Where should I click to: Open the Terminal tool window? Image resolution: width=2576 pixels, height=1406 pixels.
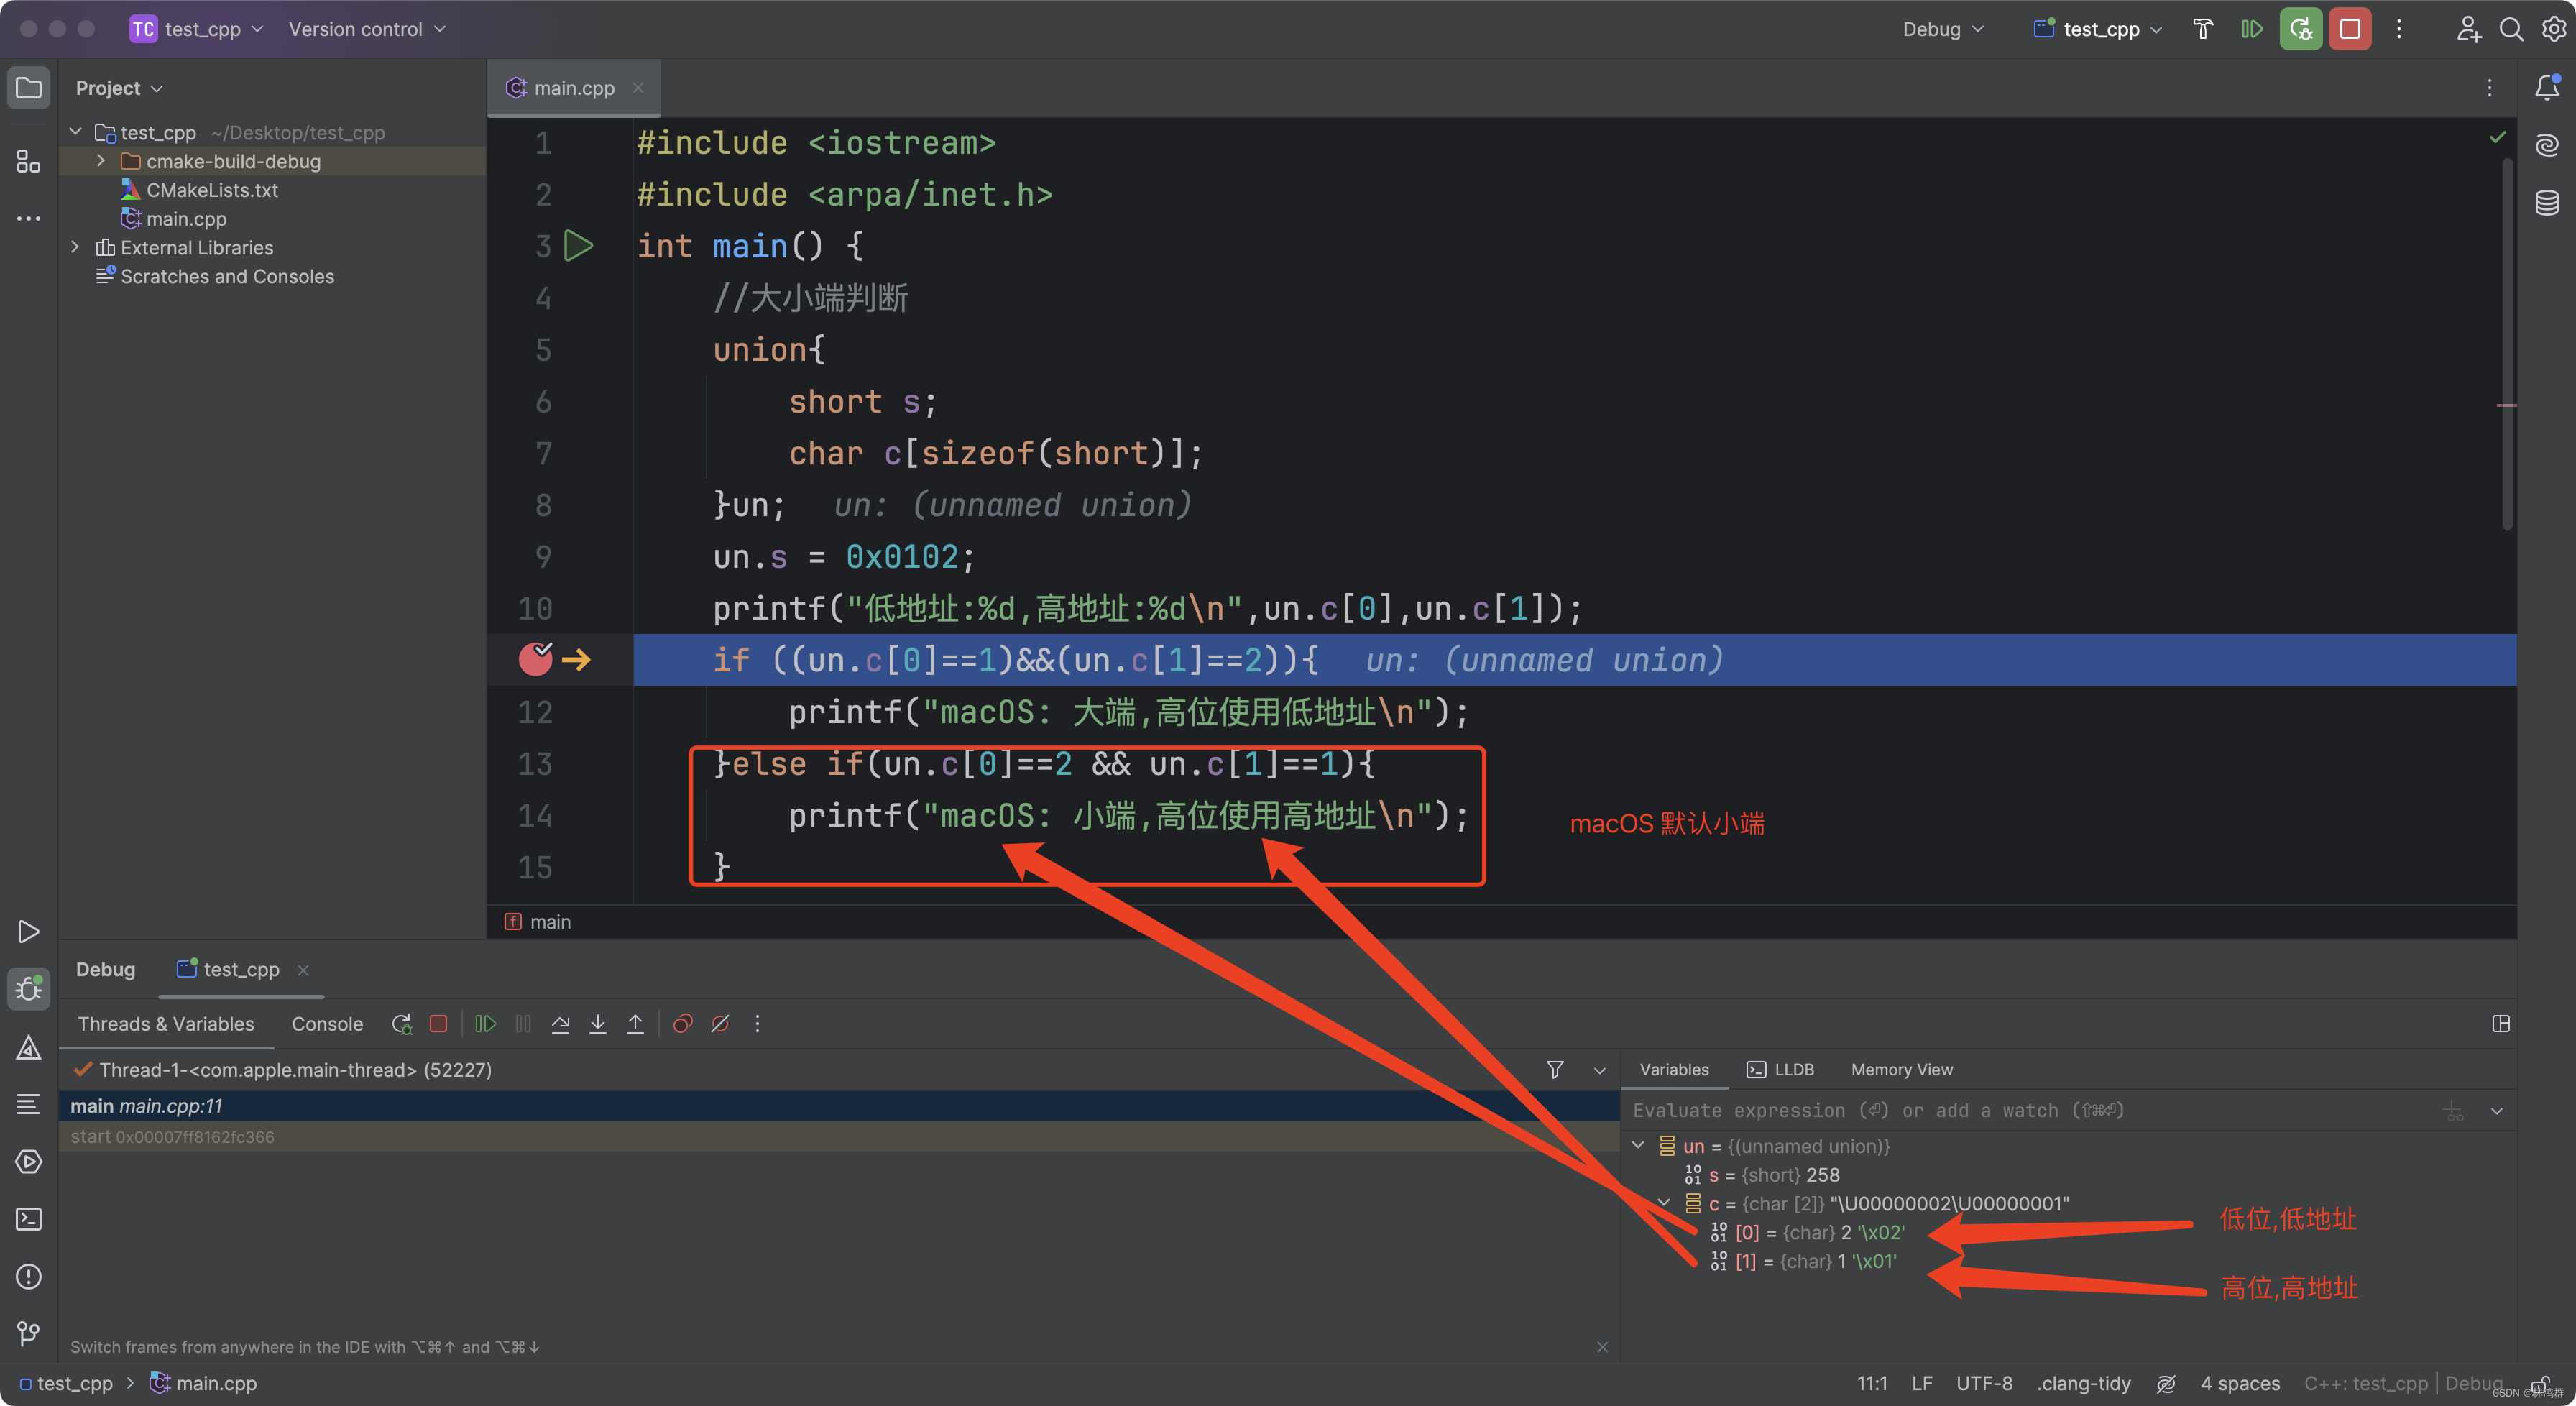pyautogui.click(x=29, y=1219)
